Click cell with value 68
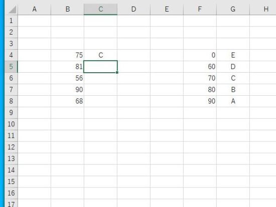Viewport: 276px width, 207px height. [x=67, y=101]
